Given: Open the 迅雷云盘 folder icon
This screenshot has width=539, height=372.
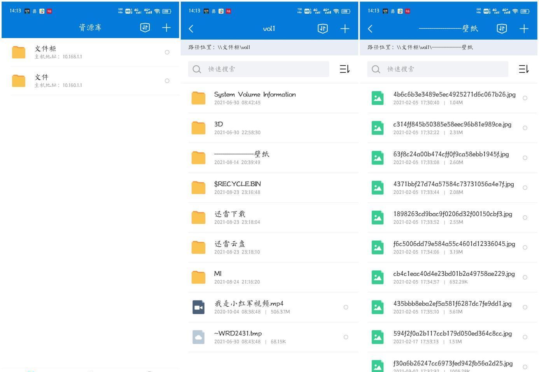Looking at the screenshot, I should 199,247.
